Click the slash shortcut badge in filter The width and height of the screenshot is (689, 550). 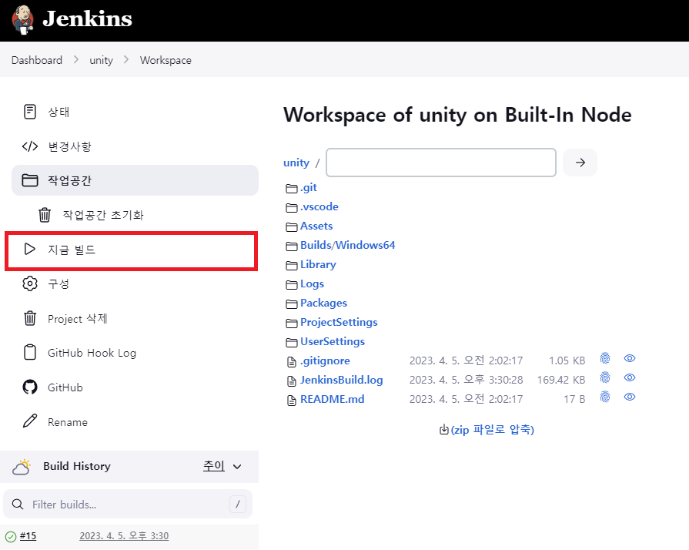tap(238, 505)
